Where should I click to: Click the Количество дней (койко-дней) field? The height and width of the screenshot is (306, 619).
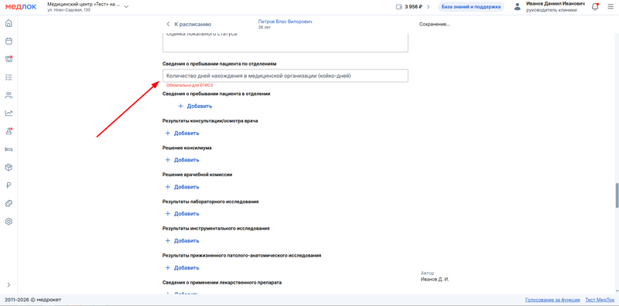click(x=285, y=76)
